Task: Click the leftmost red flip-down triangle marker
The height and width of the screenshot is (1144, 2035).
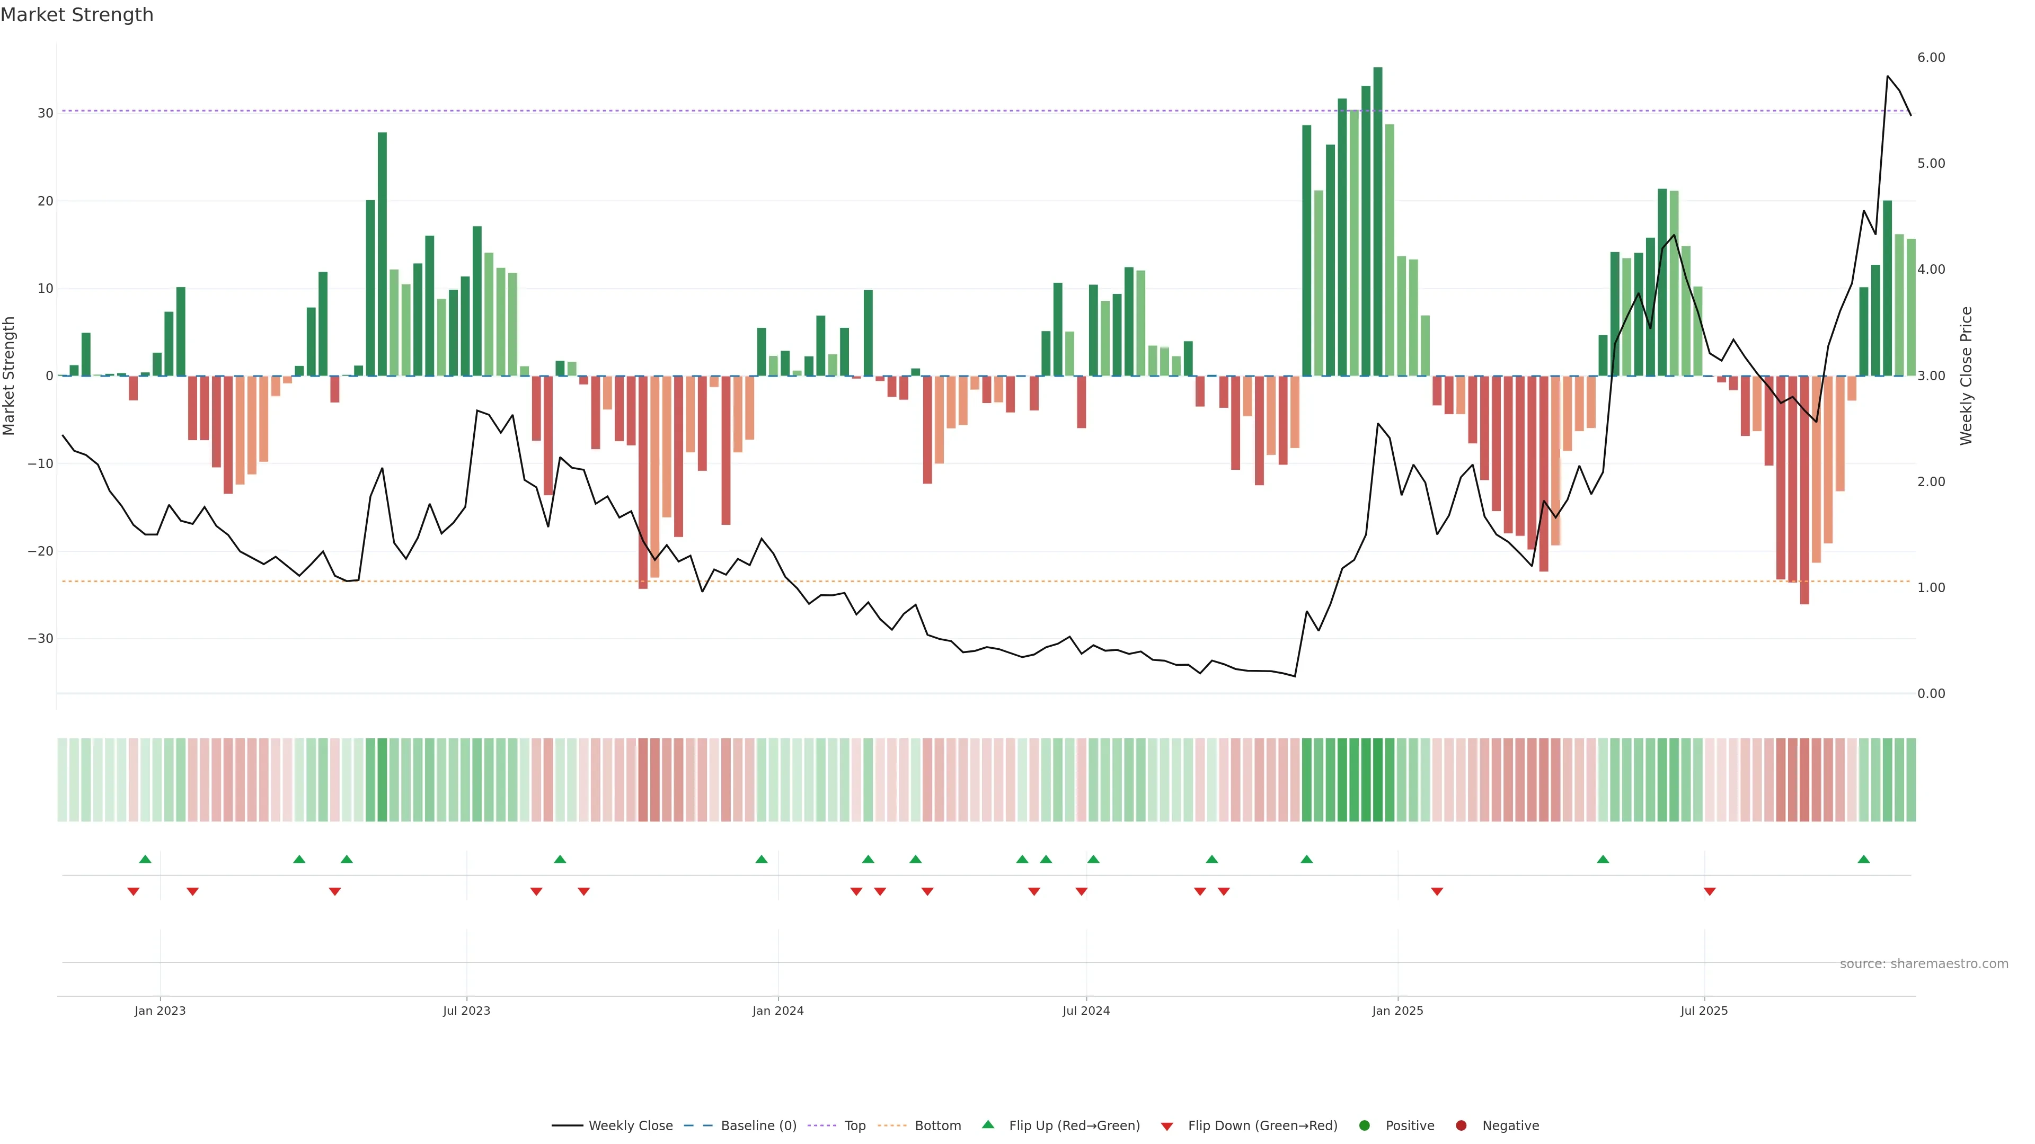Action: coord(134,891)
